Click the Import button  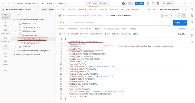pos(51,9)
